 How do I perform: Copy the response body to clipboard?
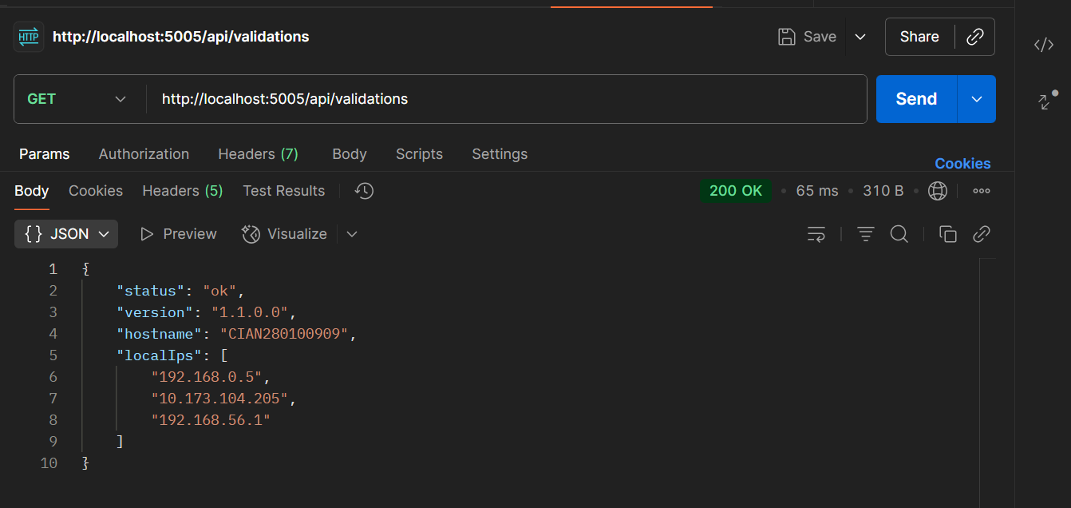[x=948, y=234]
